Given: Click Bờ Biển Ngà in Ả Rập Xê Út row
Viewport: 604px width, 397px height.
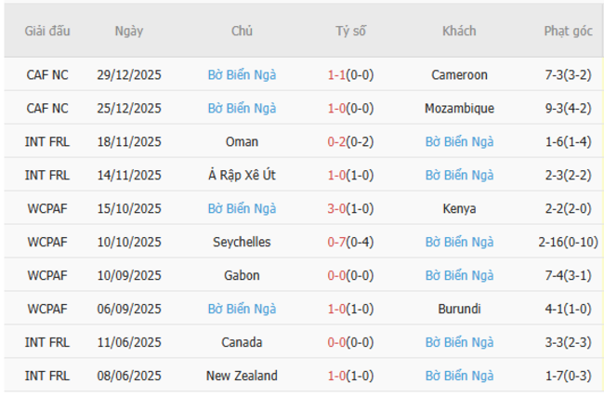Looking at the screenshot, I should [x=459, y=176].
